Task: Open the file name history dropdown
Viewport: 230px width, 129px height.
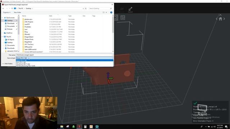Action: (x=112, y=55)
